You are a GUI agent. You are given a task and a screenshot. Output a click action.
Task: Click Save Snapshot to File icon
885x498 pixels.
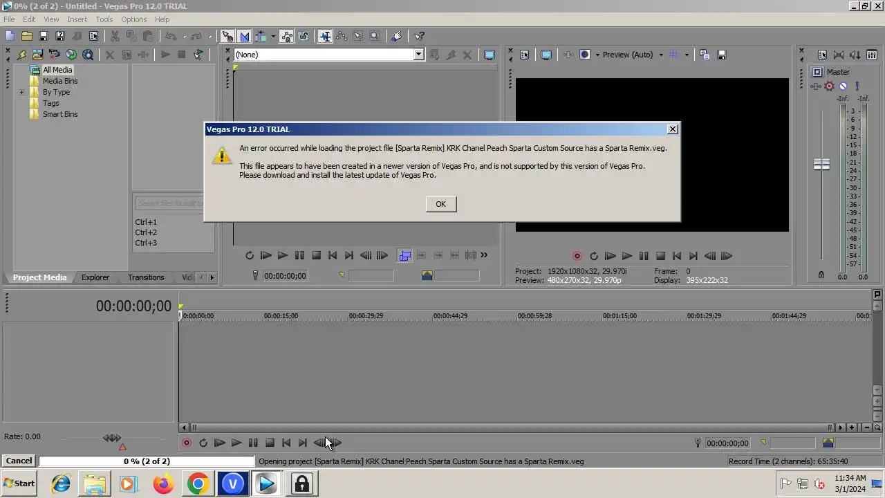point(721,55)
